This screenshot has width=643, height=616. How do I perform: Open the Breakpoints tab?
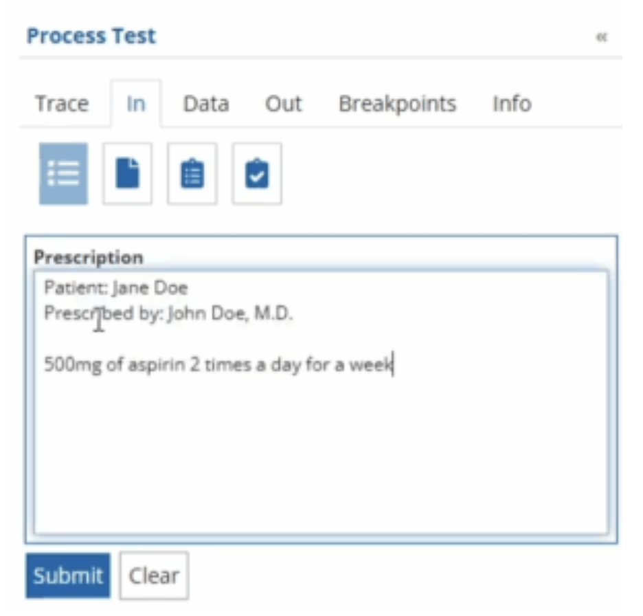point(397,104)
